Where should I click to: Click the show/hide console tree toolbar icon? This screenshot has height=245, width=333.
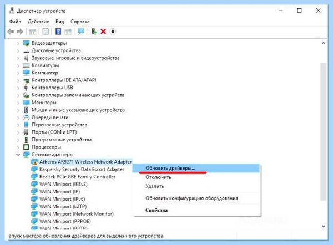point(33,32)
